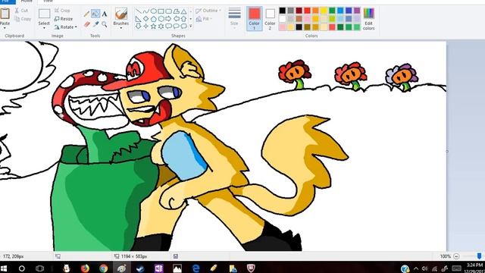This screenshot has width=485, height=273.
Task: Select the Pencil tool
Action: [86, 14]
